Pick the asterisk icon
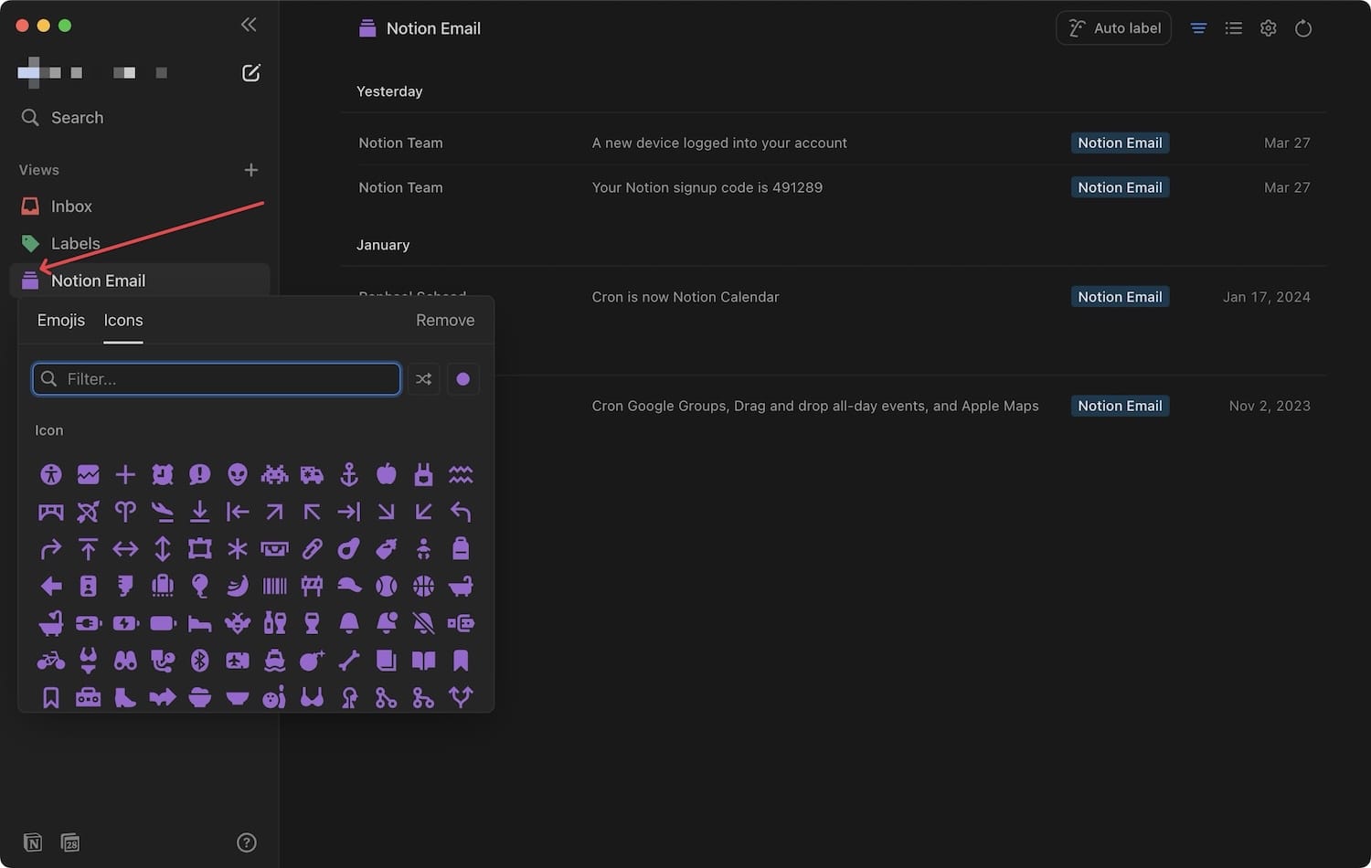The height and width of the screenshot is (868, 1371). 238,549
